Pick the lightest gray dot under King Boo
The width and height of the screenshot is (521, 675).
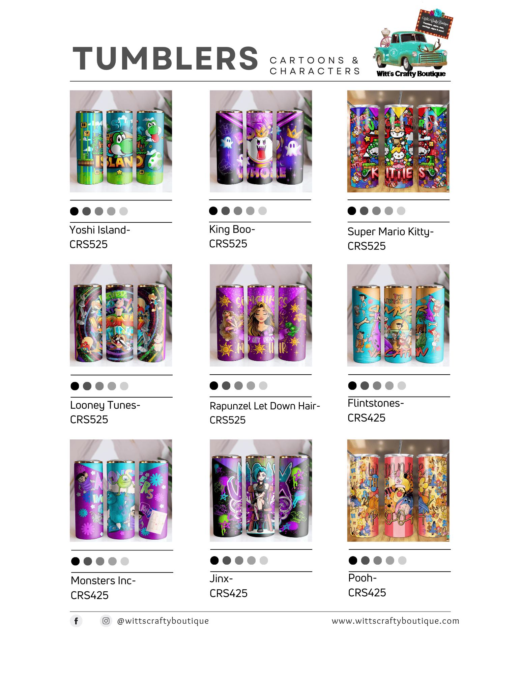(262, 211)
